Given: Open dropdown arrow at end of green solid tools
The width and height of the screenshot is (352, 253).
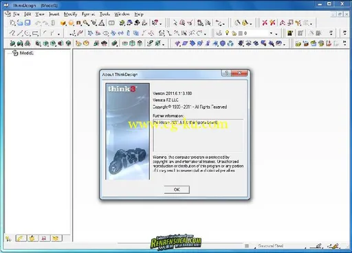Looking at the screenshot, I should click(164, 44).
